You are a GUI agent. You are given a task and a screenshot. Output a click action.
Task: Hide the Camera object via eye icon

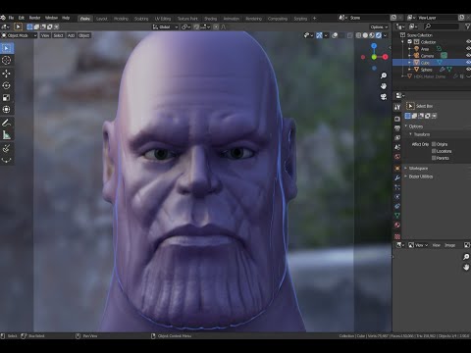point(468,56)
